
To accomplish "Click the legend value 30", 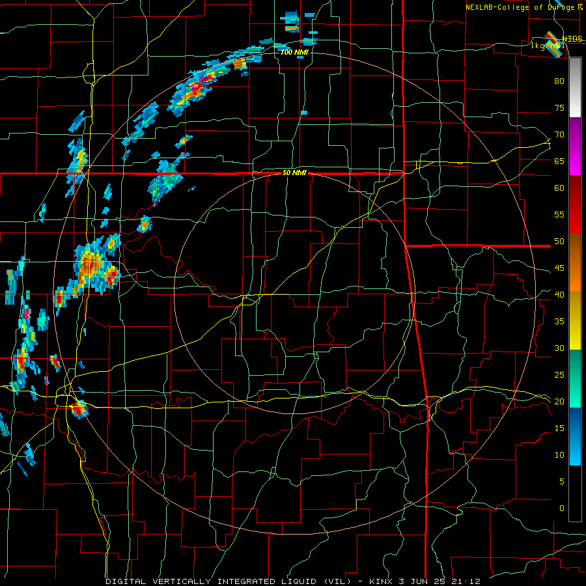I will pos(559,348).
